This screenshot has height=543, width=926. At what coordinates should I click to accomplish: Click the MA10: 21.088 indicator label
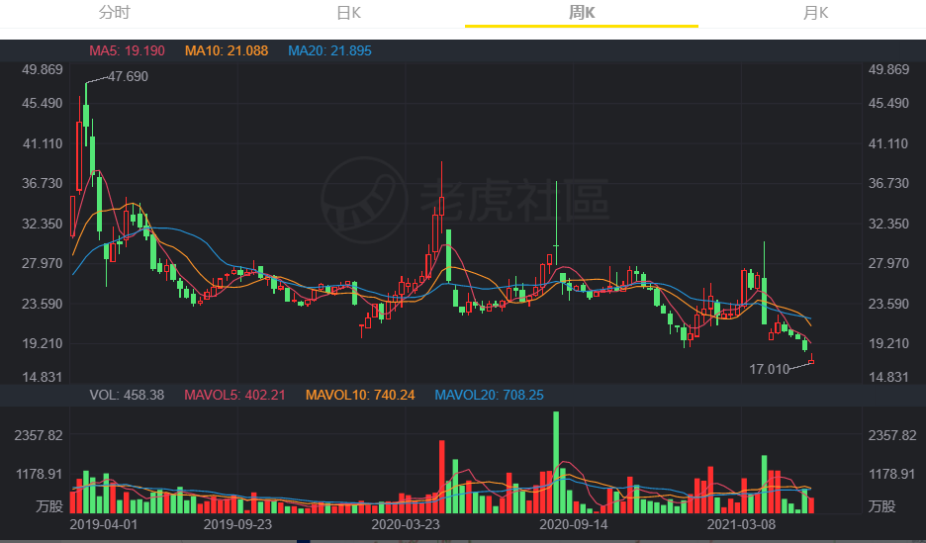(x=227, y=50)
